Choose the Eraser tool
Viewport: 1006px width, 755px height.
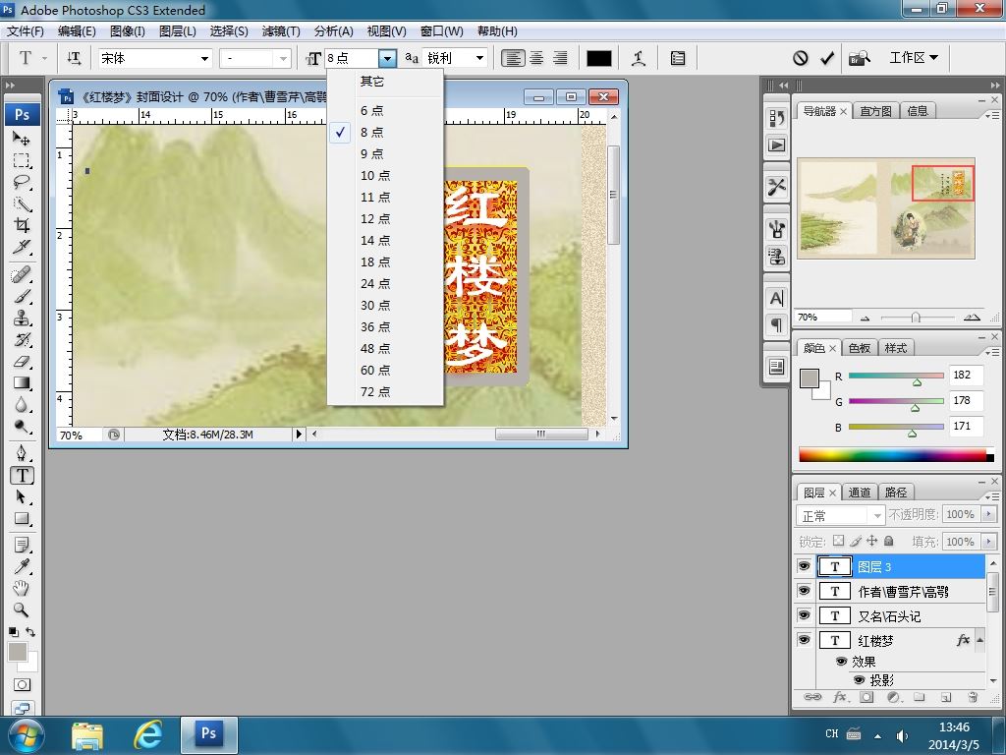(x=22, y=362)
